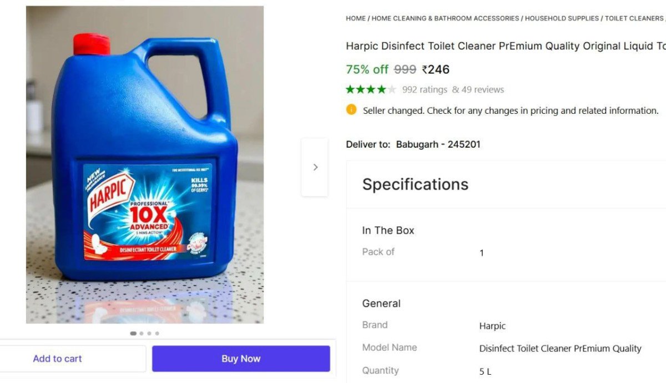Go to Home Cleaning & Bathroom Accessories breadcrumb

coord(445,18)
